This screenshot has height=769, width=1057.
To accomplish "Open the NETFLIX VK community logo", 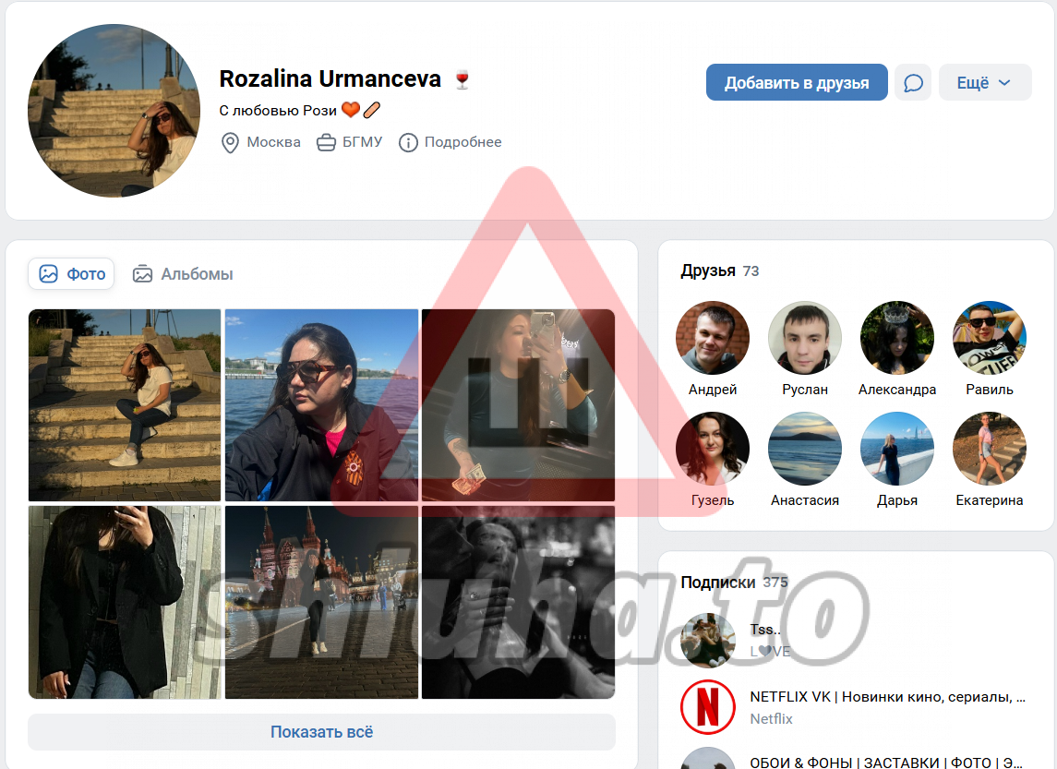I will [x=707, y=706].
